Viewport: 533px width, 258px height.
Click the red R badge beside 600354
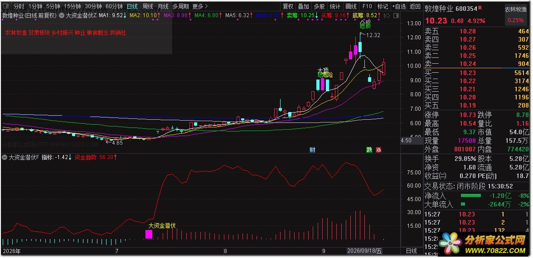(480, 8)
